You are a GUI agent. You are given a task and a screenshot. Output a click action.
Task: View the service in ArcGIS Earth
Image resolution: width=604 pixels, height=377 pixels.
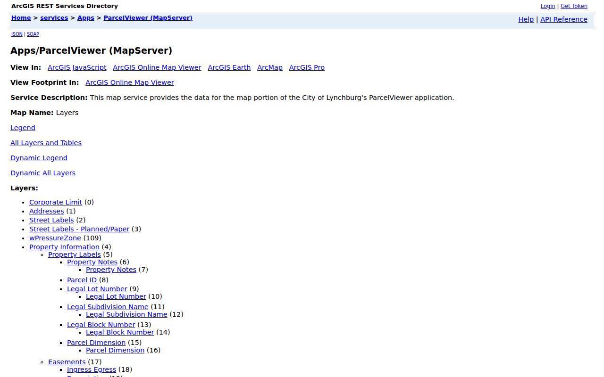(x=229, y=67)
